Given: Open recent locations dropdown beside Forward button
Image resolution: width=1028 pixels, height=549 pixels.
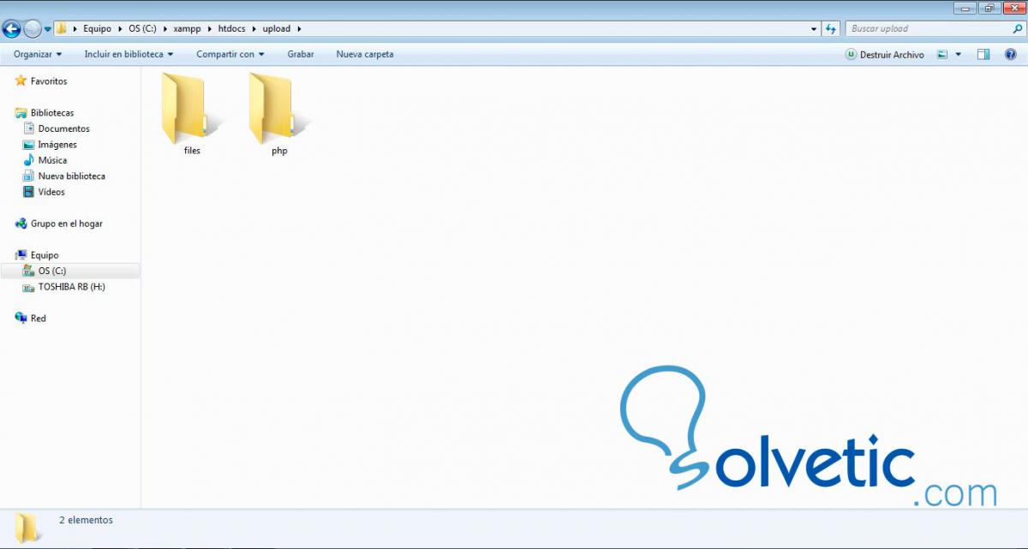Looking at the screenshot, I should [x=48, y=29].
